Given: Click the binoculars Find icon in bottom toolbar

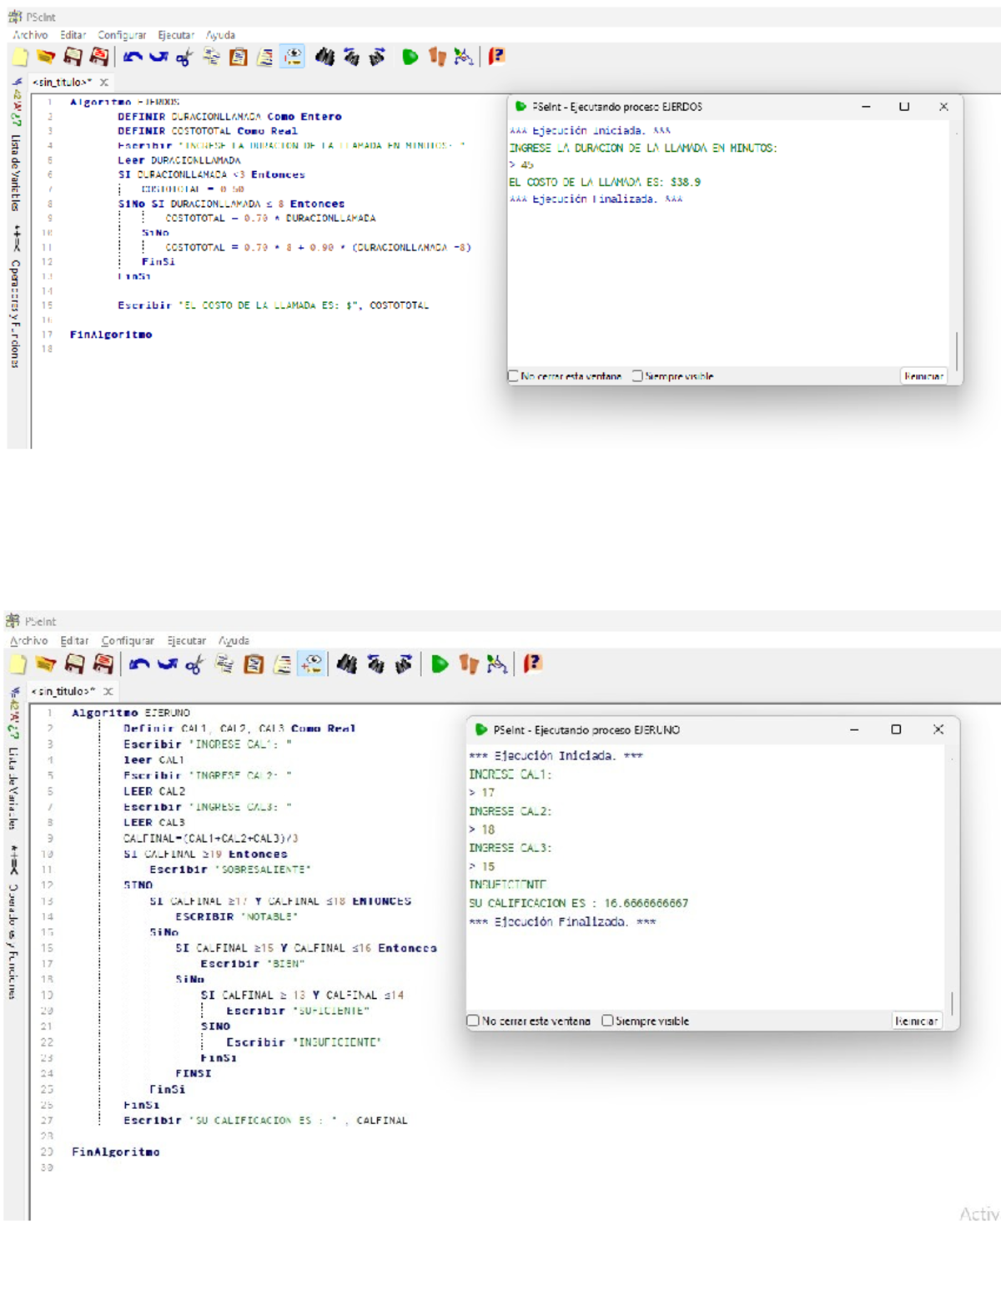Looking at the screenshot, I should click(346, 664).
